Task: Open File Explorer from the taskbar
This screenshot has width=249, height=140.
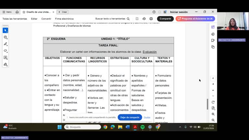Action: [120, 127]
